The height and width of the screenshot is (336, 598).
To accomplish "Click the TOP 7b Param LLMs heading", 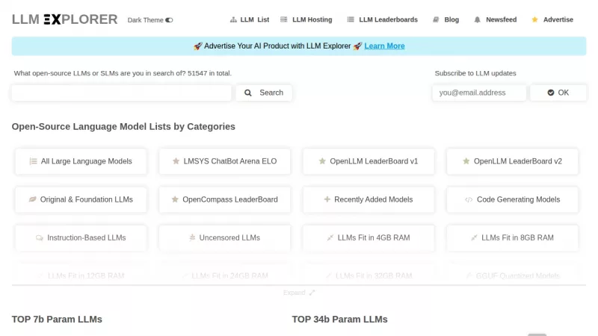I will tap(57, 320).
